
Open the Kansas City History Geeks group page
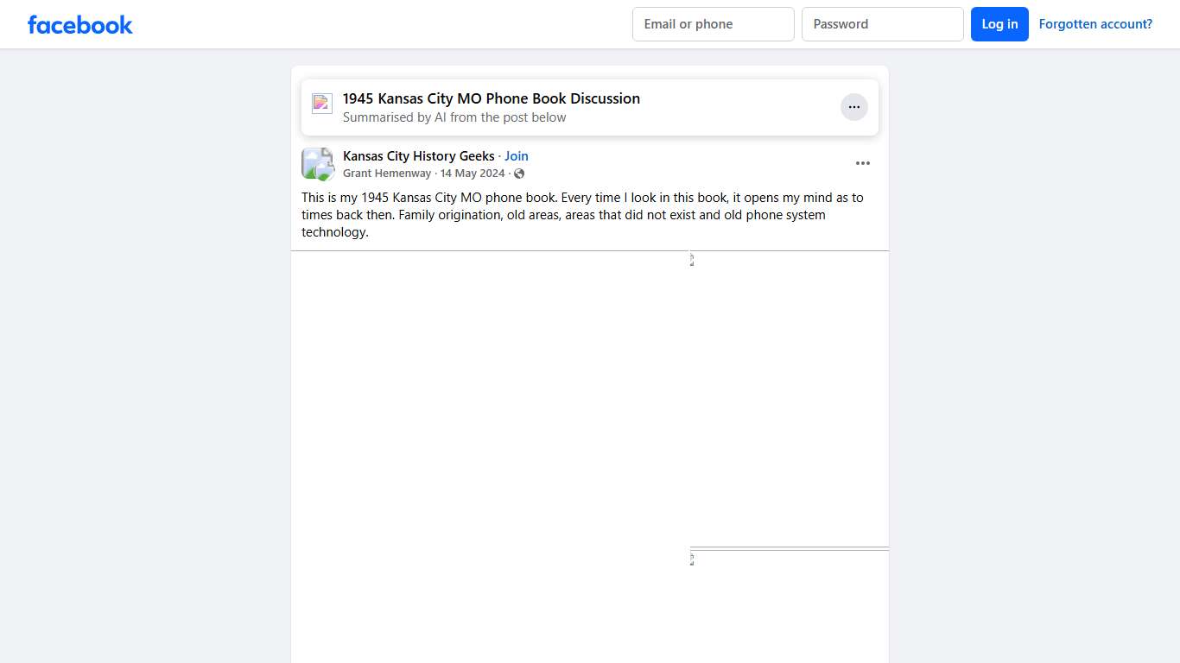coord(418,156)
